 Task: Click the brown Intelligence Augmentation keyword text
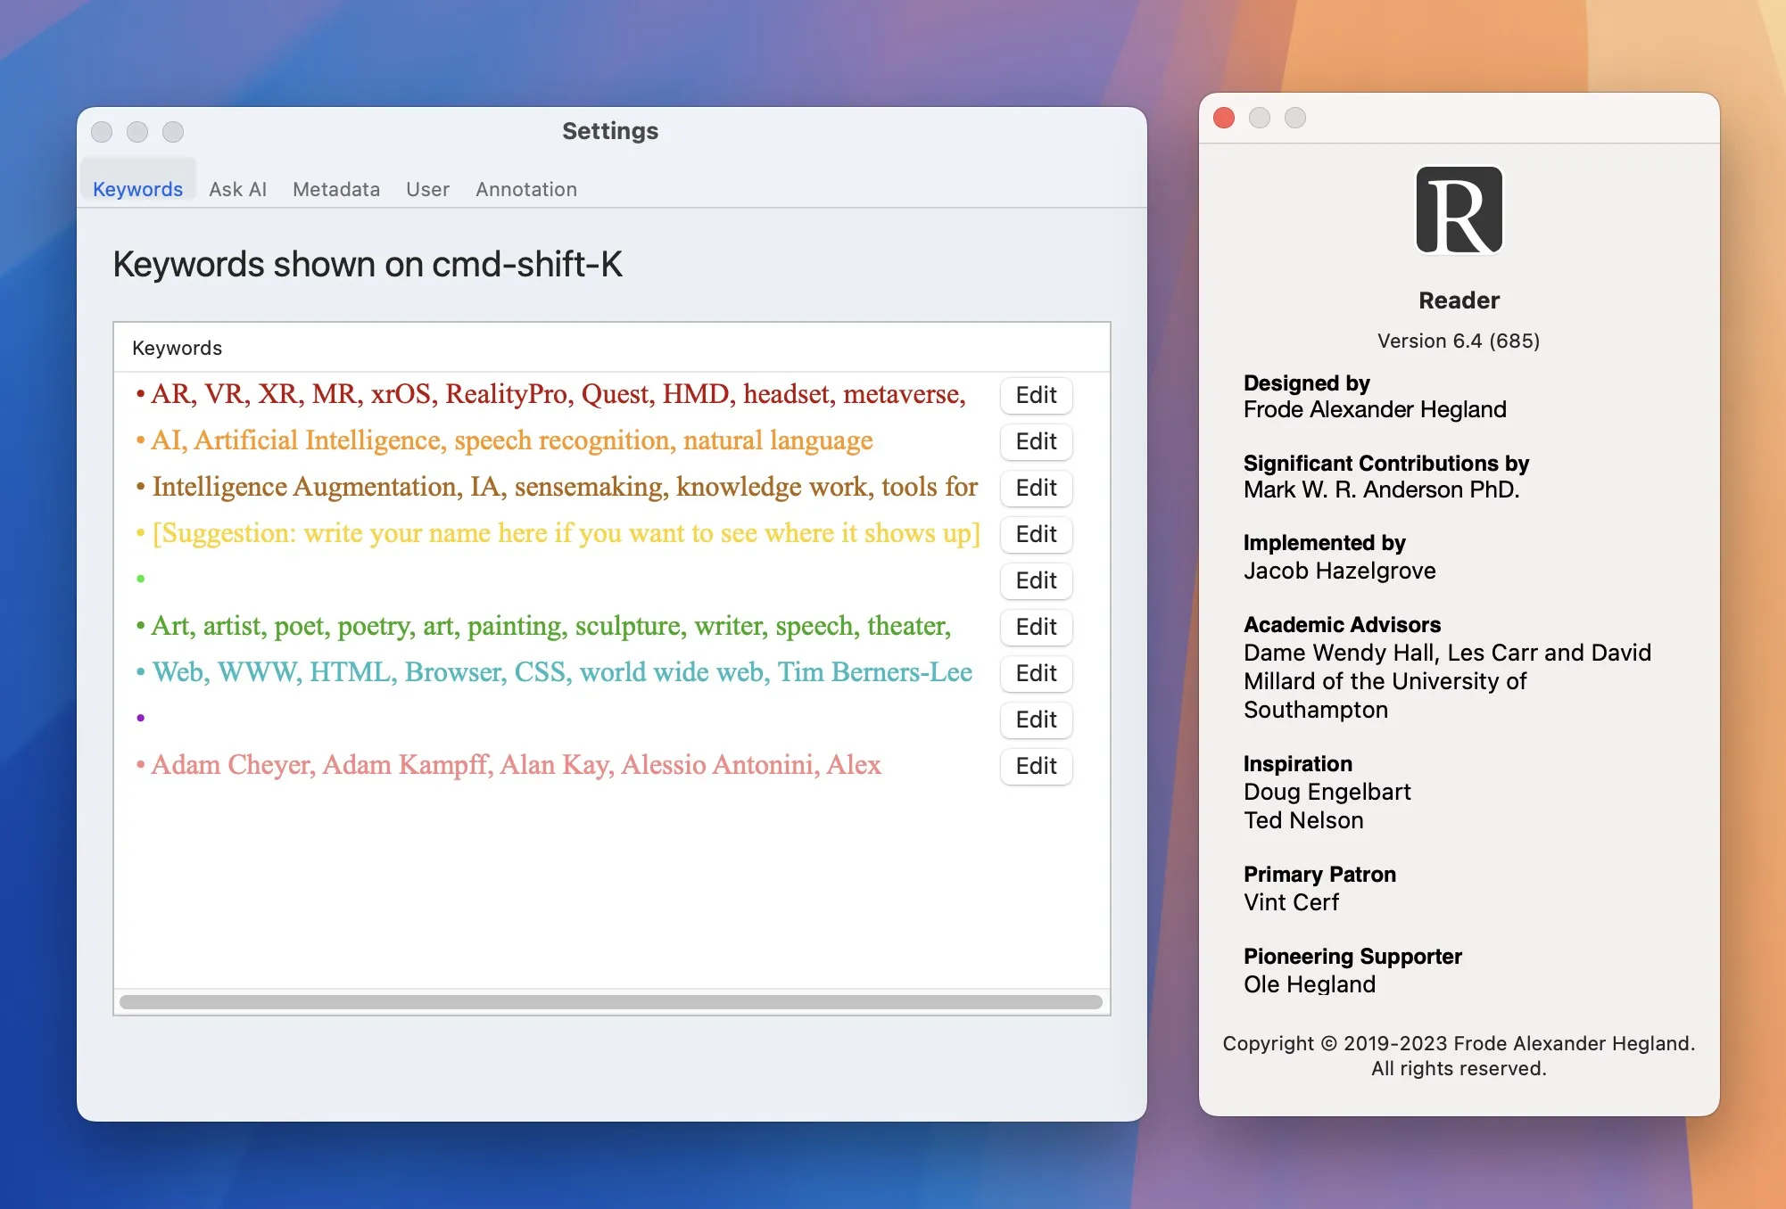coord(565,487)
